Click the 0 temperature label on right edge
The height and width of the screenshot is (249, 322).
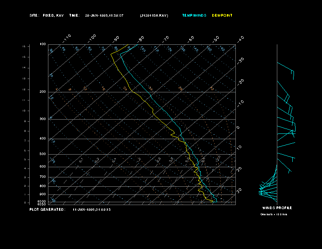238,127
